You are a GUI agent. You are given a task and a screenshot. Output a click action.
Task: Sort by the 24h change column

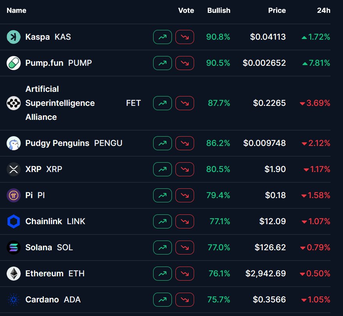tap(324, 11)
